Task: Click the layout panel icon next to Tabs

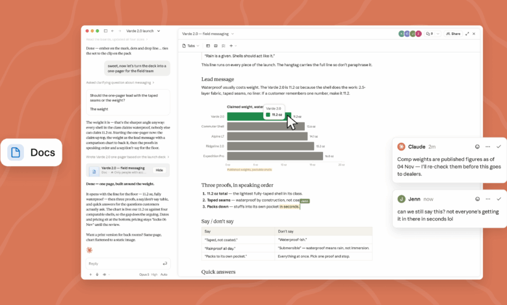Action: [208, 46]
